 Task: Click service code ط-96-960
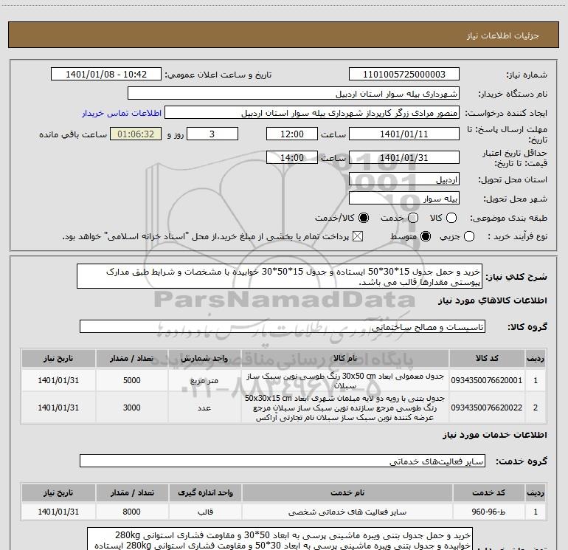[x=488, y=512]
